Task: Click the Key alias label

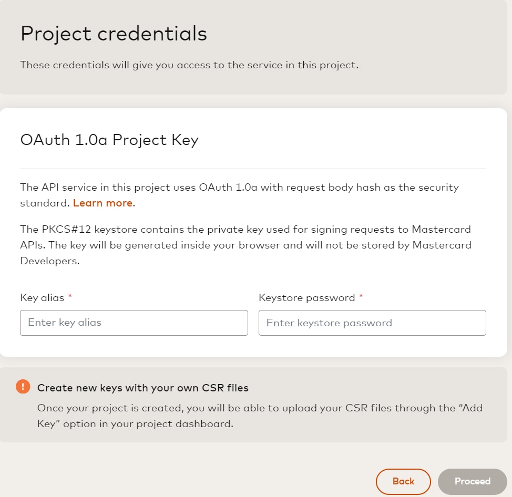Action: pyautogui.click(x=42, y=297)
